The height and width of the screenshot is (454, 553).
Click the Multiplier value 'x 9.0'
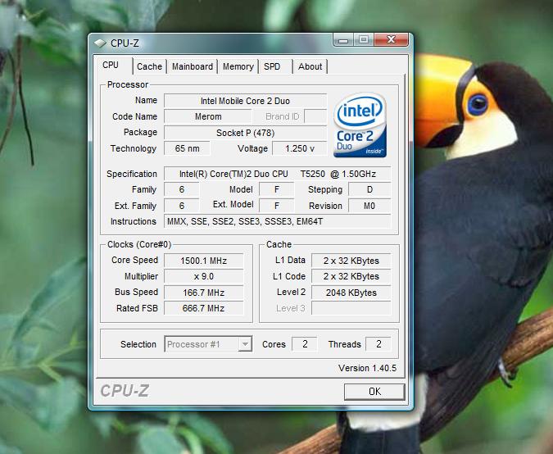(x=203, y=276)
